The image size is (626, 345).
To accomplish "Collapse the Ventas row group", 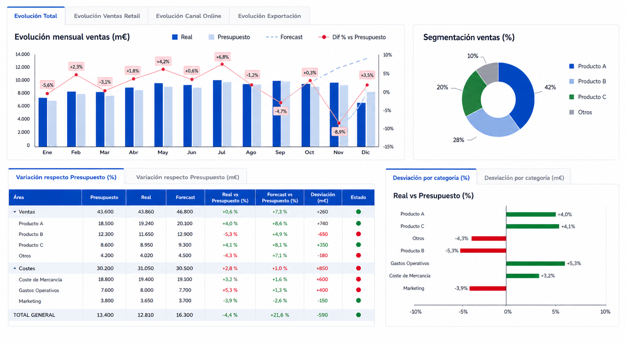I will pyautogui.click(x=15, y=212).
